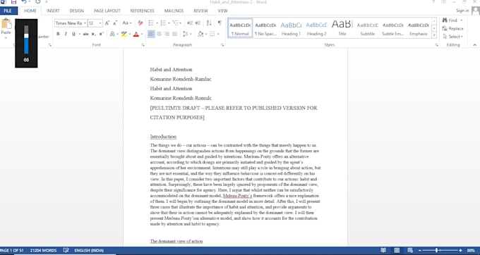
Task: Toggle Bold formatting
Action: (58, 34)
